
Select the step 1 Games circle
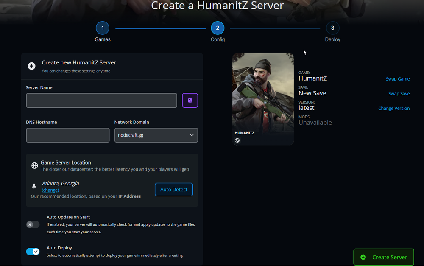[x=102, y=28]
